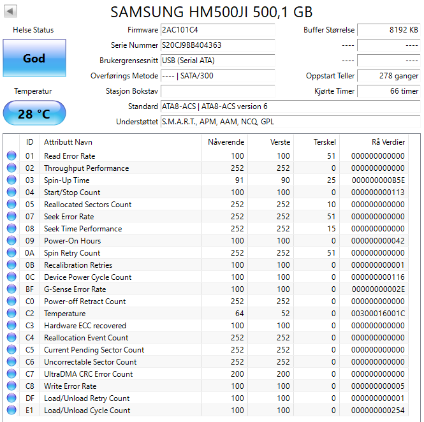This screenshot has height=422, width=424.
Task: Select the Firmware field value 2AC101C4
Action: [217, 30]
